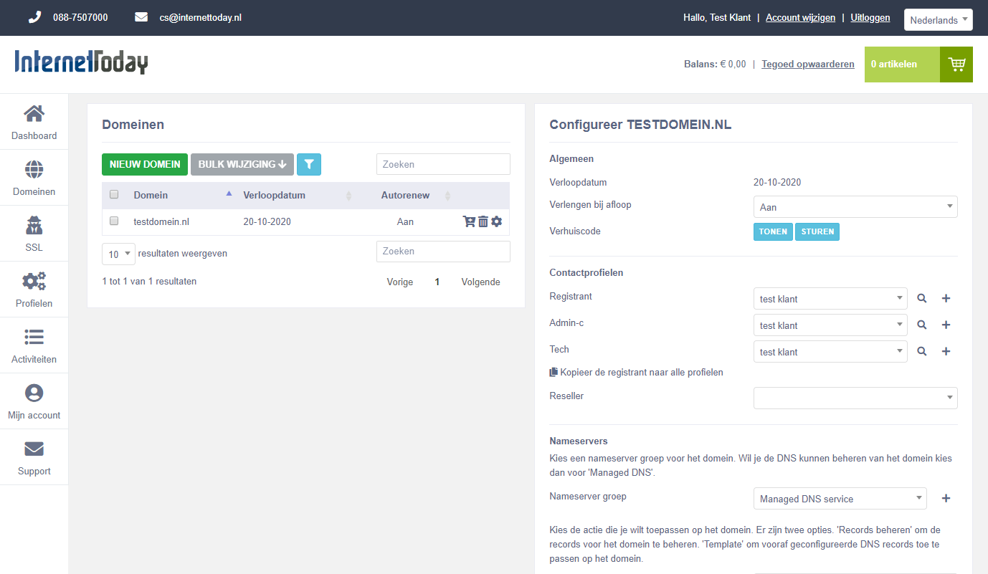
Task: Open the Domeinen globe icon
Action: tap(34, 169)
